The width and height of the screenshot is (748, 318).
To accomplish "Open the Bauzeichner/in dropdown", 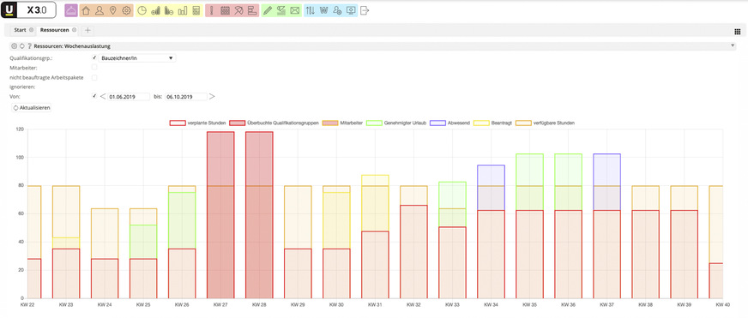I will pyautogui.click(x=137, y=58).
